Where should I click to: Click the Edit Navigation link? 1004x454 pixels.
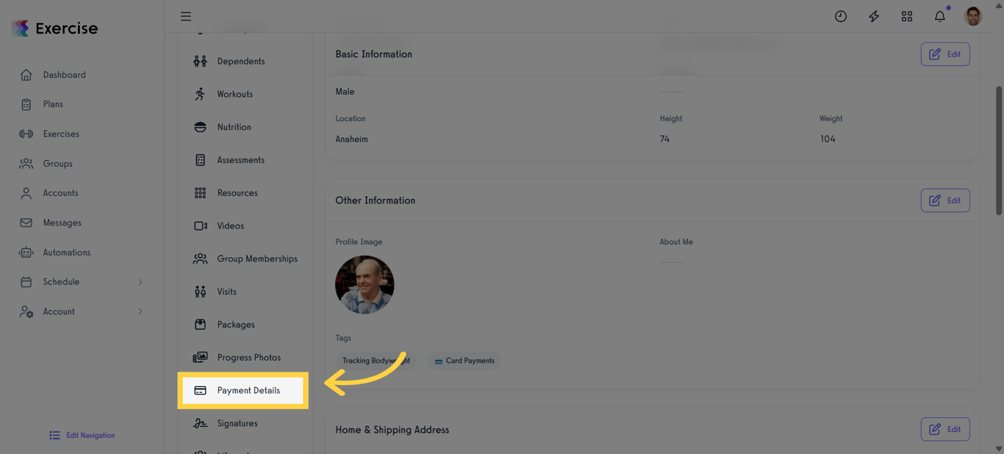pos(90,436)
